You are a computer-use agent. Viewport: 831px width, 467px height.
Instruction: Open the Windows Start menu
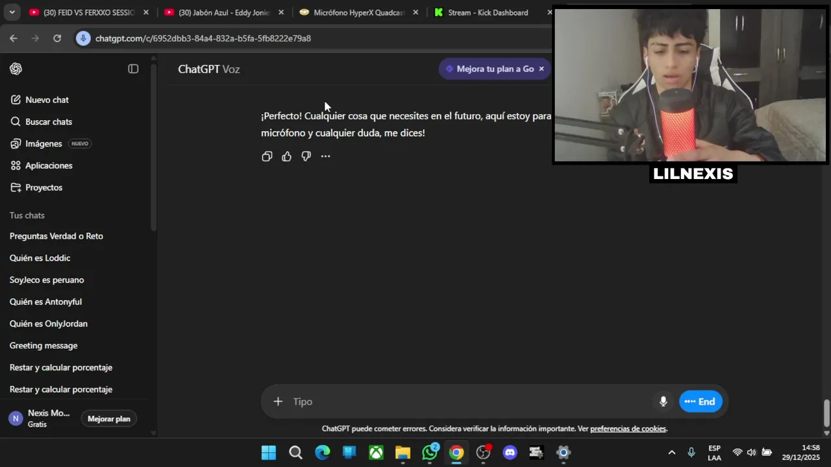[268, 453]
